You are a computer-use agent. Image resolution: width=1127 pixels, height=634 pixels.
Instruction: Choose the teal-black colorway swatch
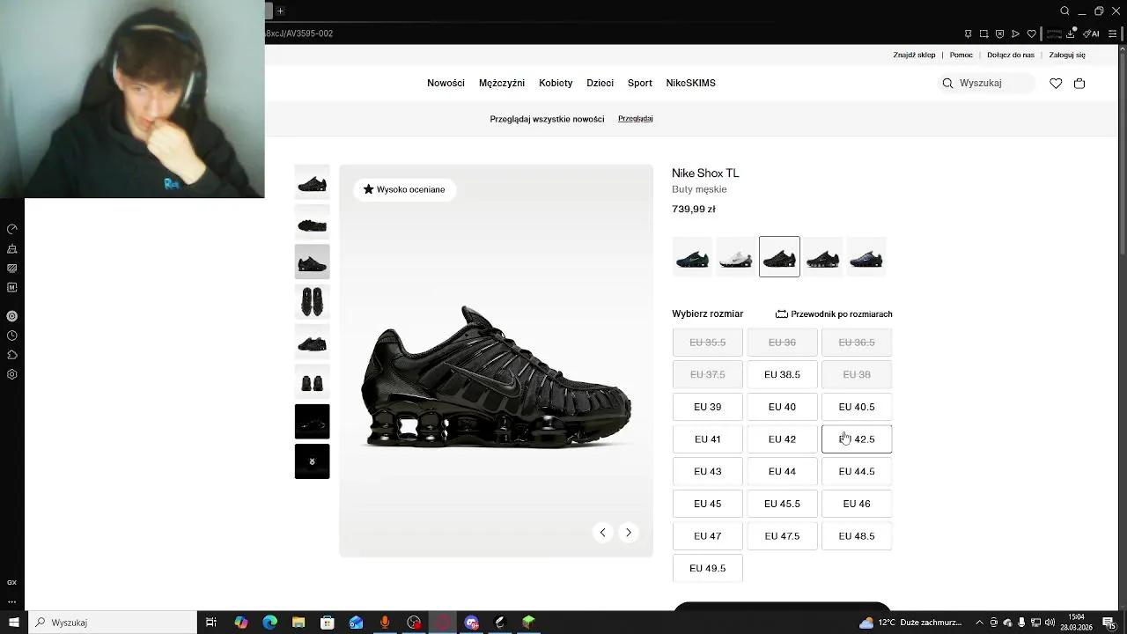[692, 256]
